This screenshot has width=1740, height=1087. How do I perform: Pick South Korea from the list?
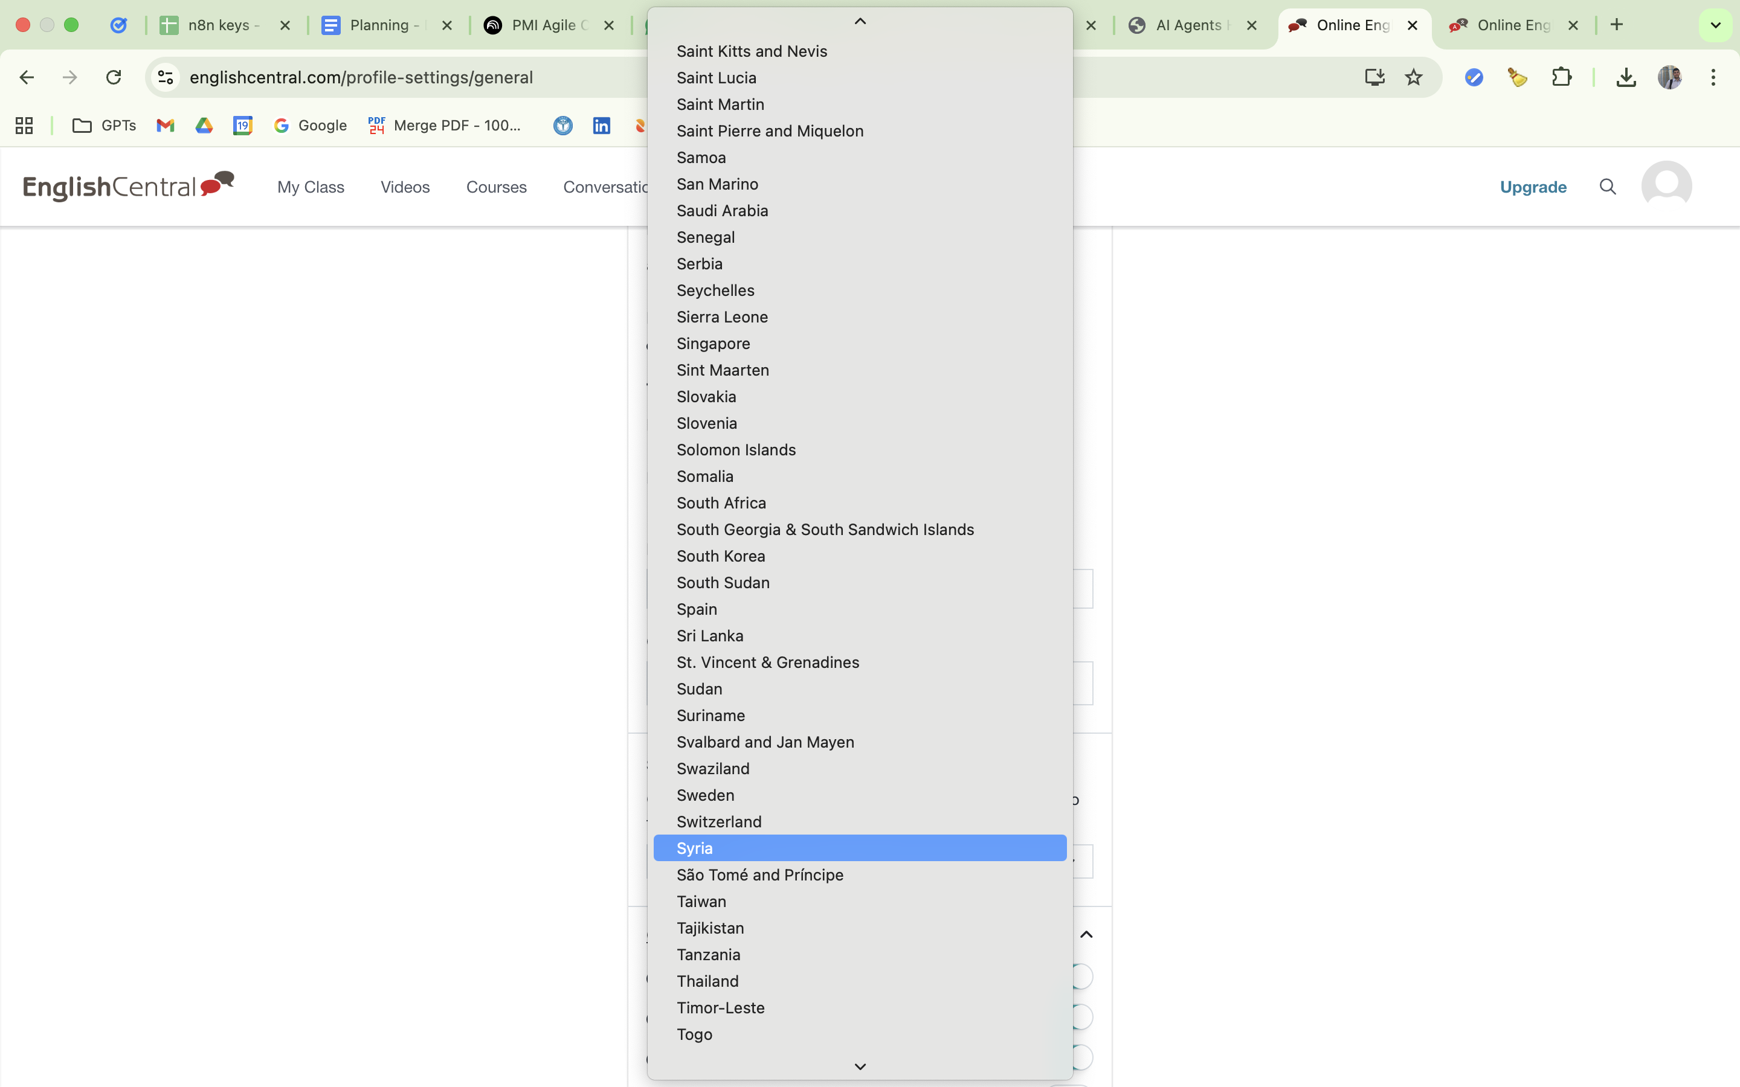(x=720, y=556)
